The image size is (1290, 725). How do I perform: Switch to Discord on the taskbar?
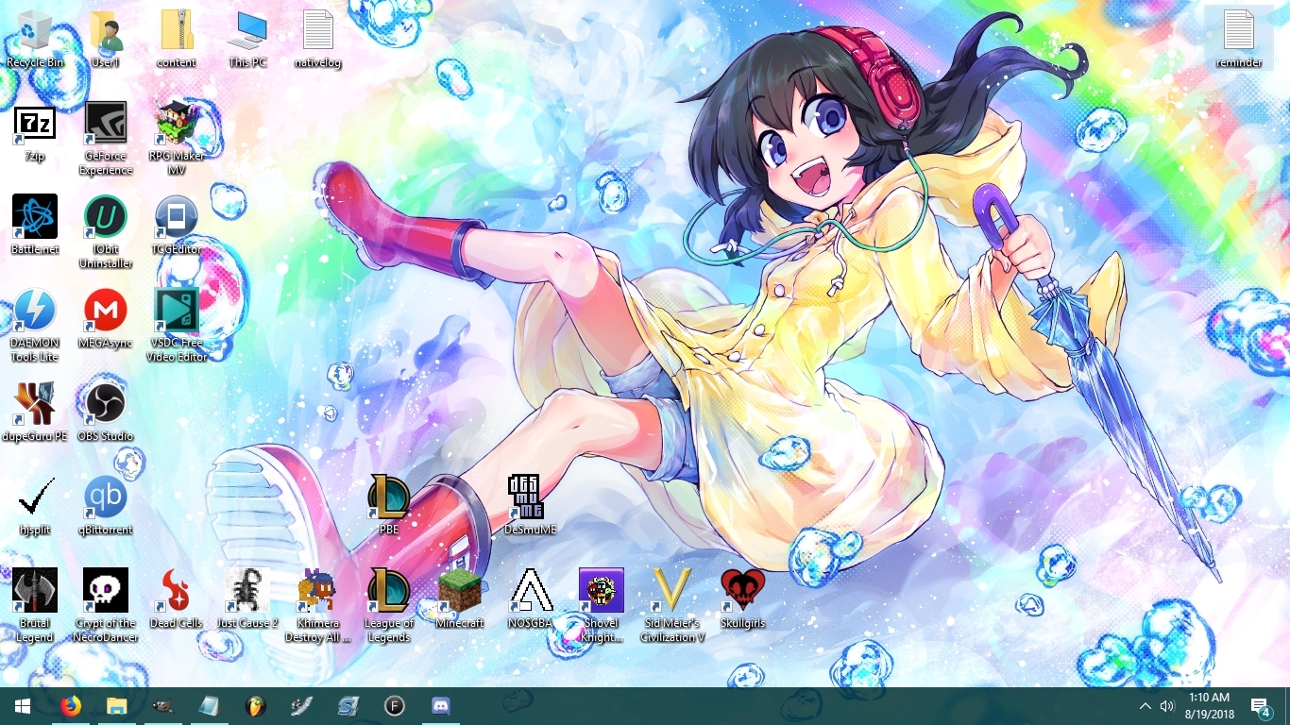[x=440, y=706]
